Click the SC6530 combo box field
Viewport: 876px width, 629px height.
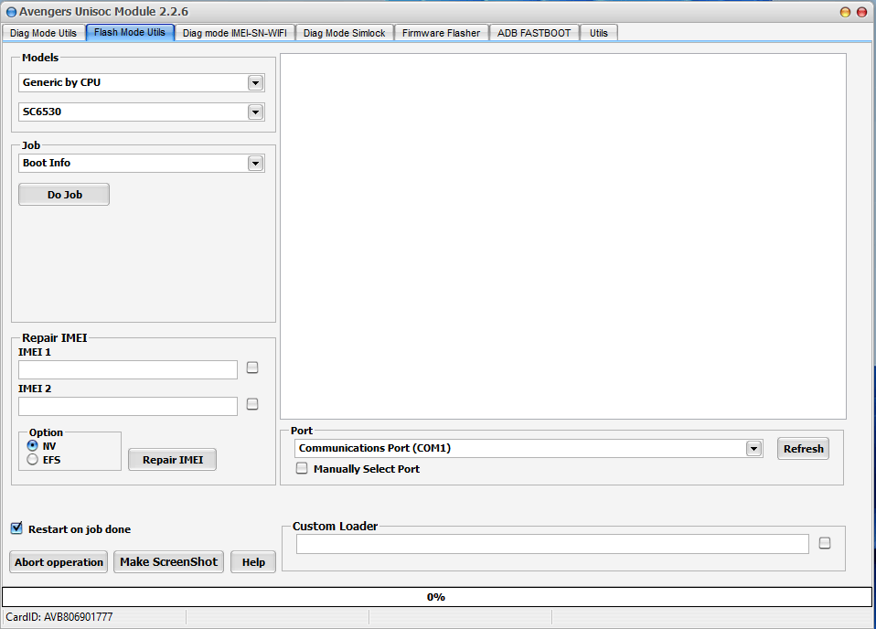142,112
